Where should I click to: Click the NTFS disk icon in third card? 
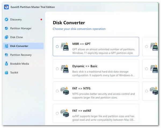65,91
